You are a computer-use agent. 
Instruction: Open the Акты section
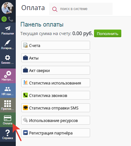click(x=55, y=58)
